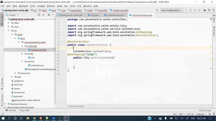
Task: Switch to City.java tab
Action: tap(94, 15)
